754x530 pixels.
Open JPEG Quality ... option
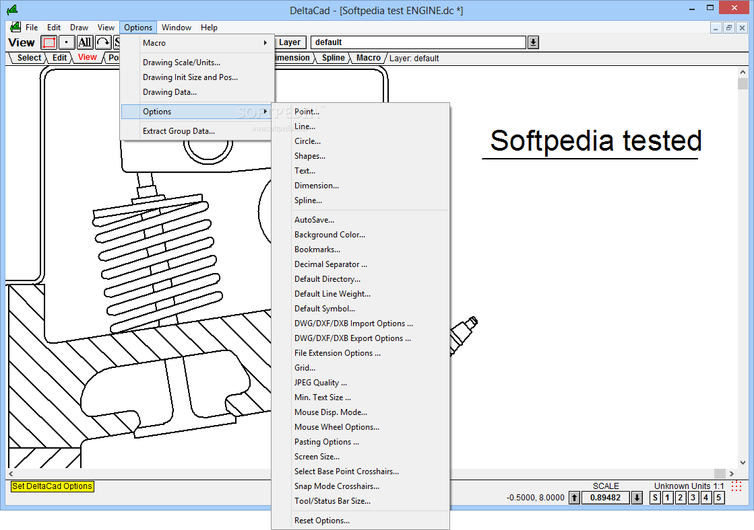(x=360, y=383)
